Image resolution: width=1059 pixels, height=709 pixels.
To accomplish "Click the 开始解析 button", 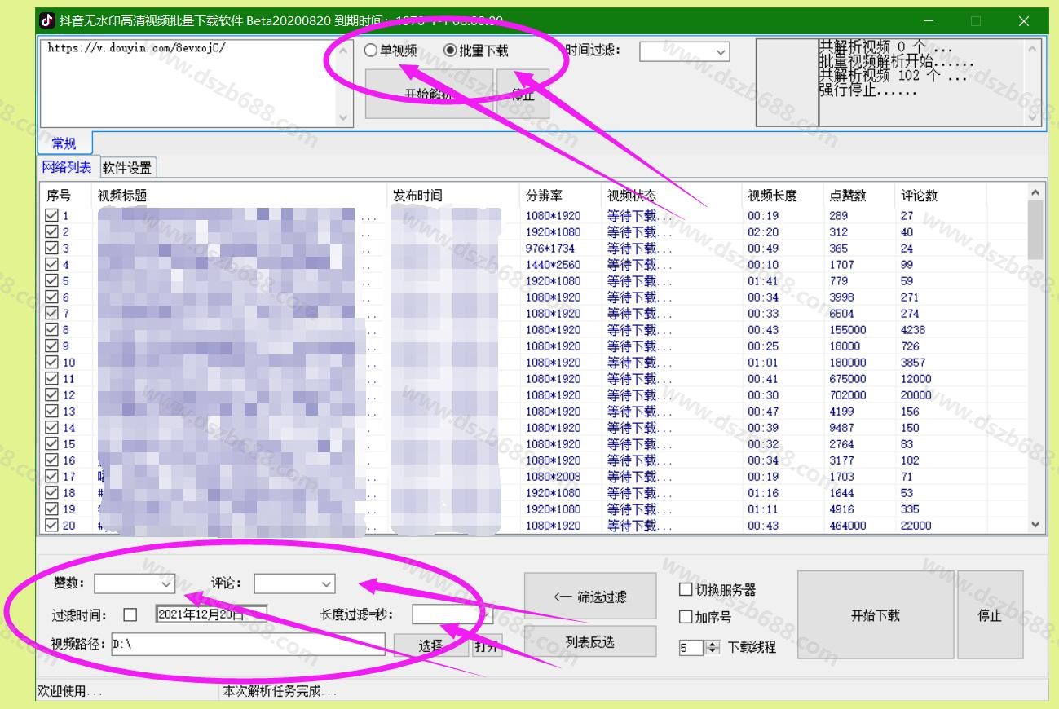I will click(429, 94).
